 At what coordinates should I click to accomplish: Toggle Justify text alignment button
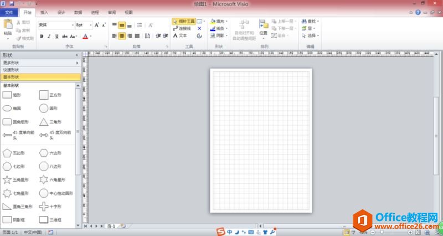[137, 36]
